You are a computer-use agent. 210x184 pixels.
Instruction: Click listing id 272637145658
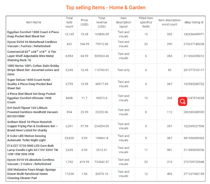[194, 44]
